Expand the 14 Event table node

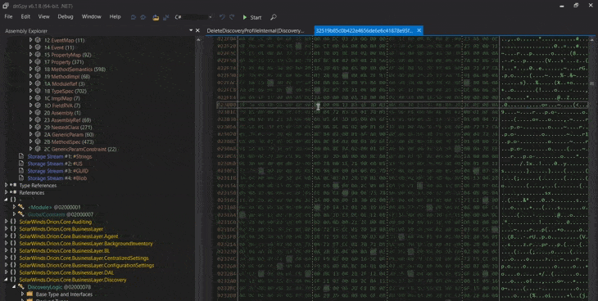pos(31,47)
